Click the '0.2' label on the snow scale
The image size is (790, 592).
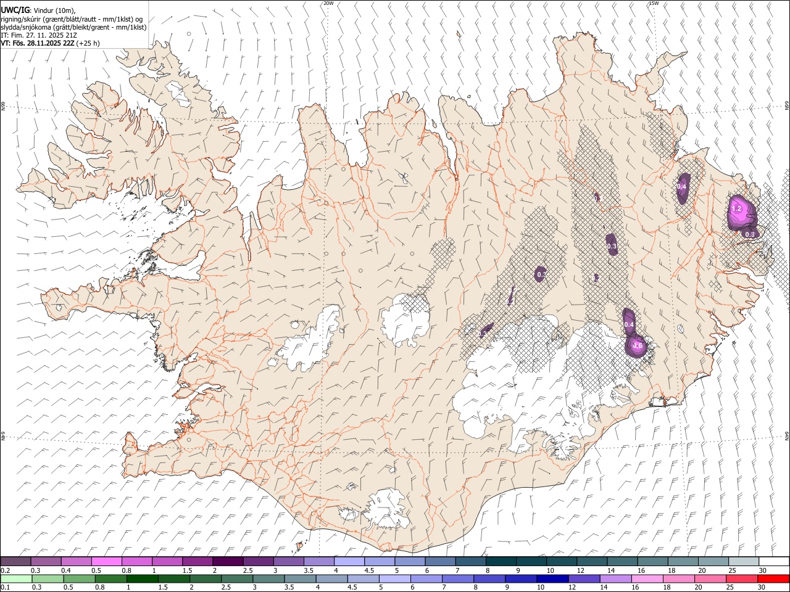(x=6, y=570)
